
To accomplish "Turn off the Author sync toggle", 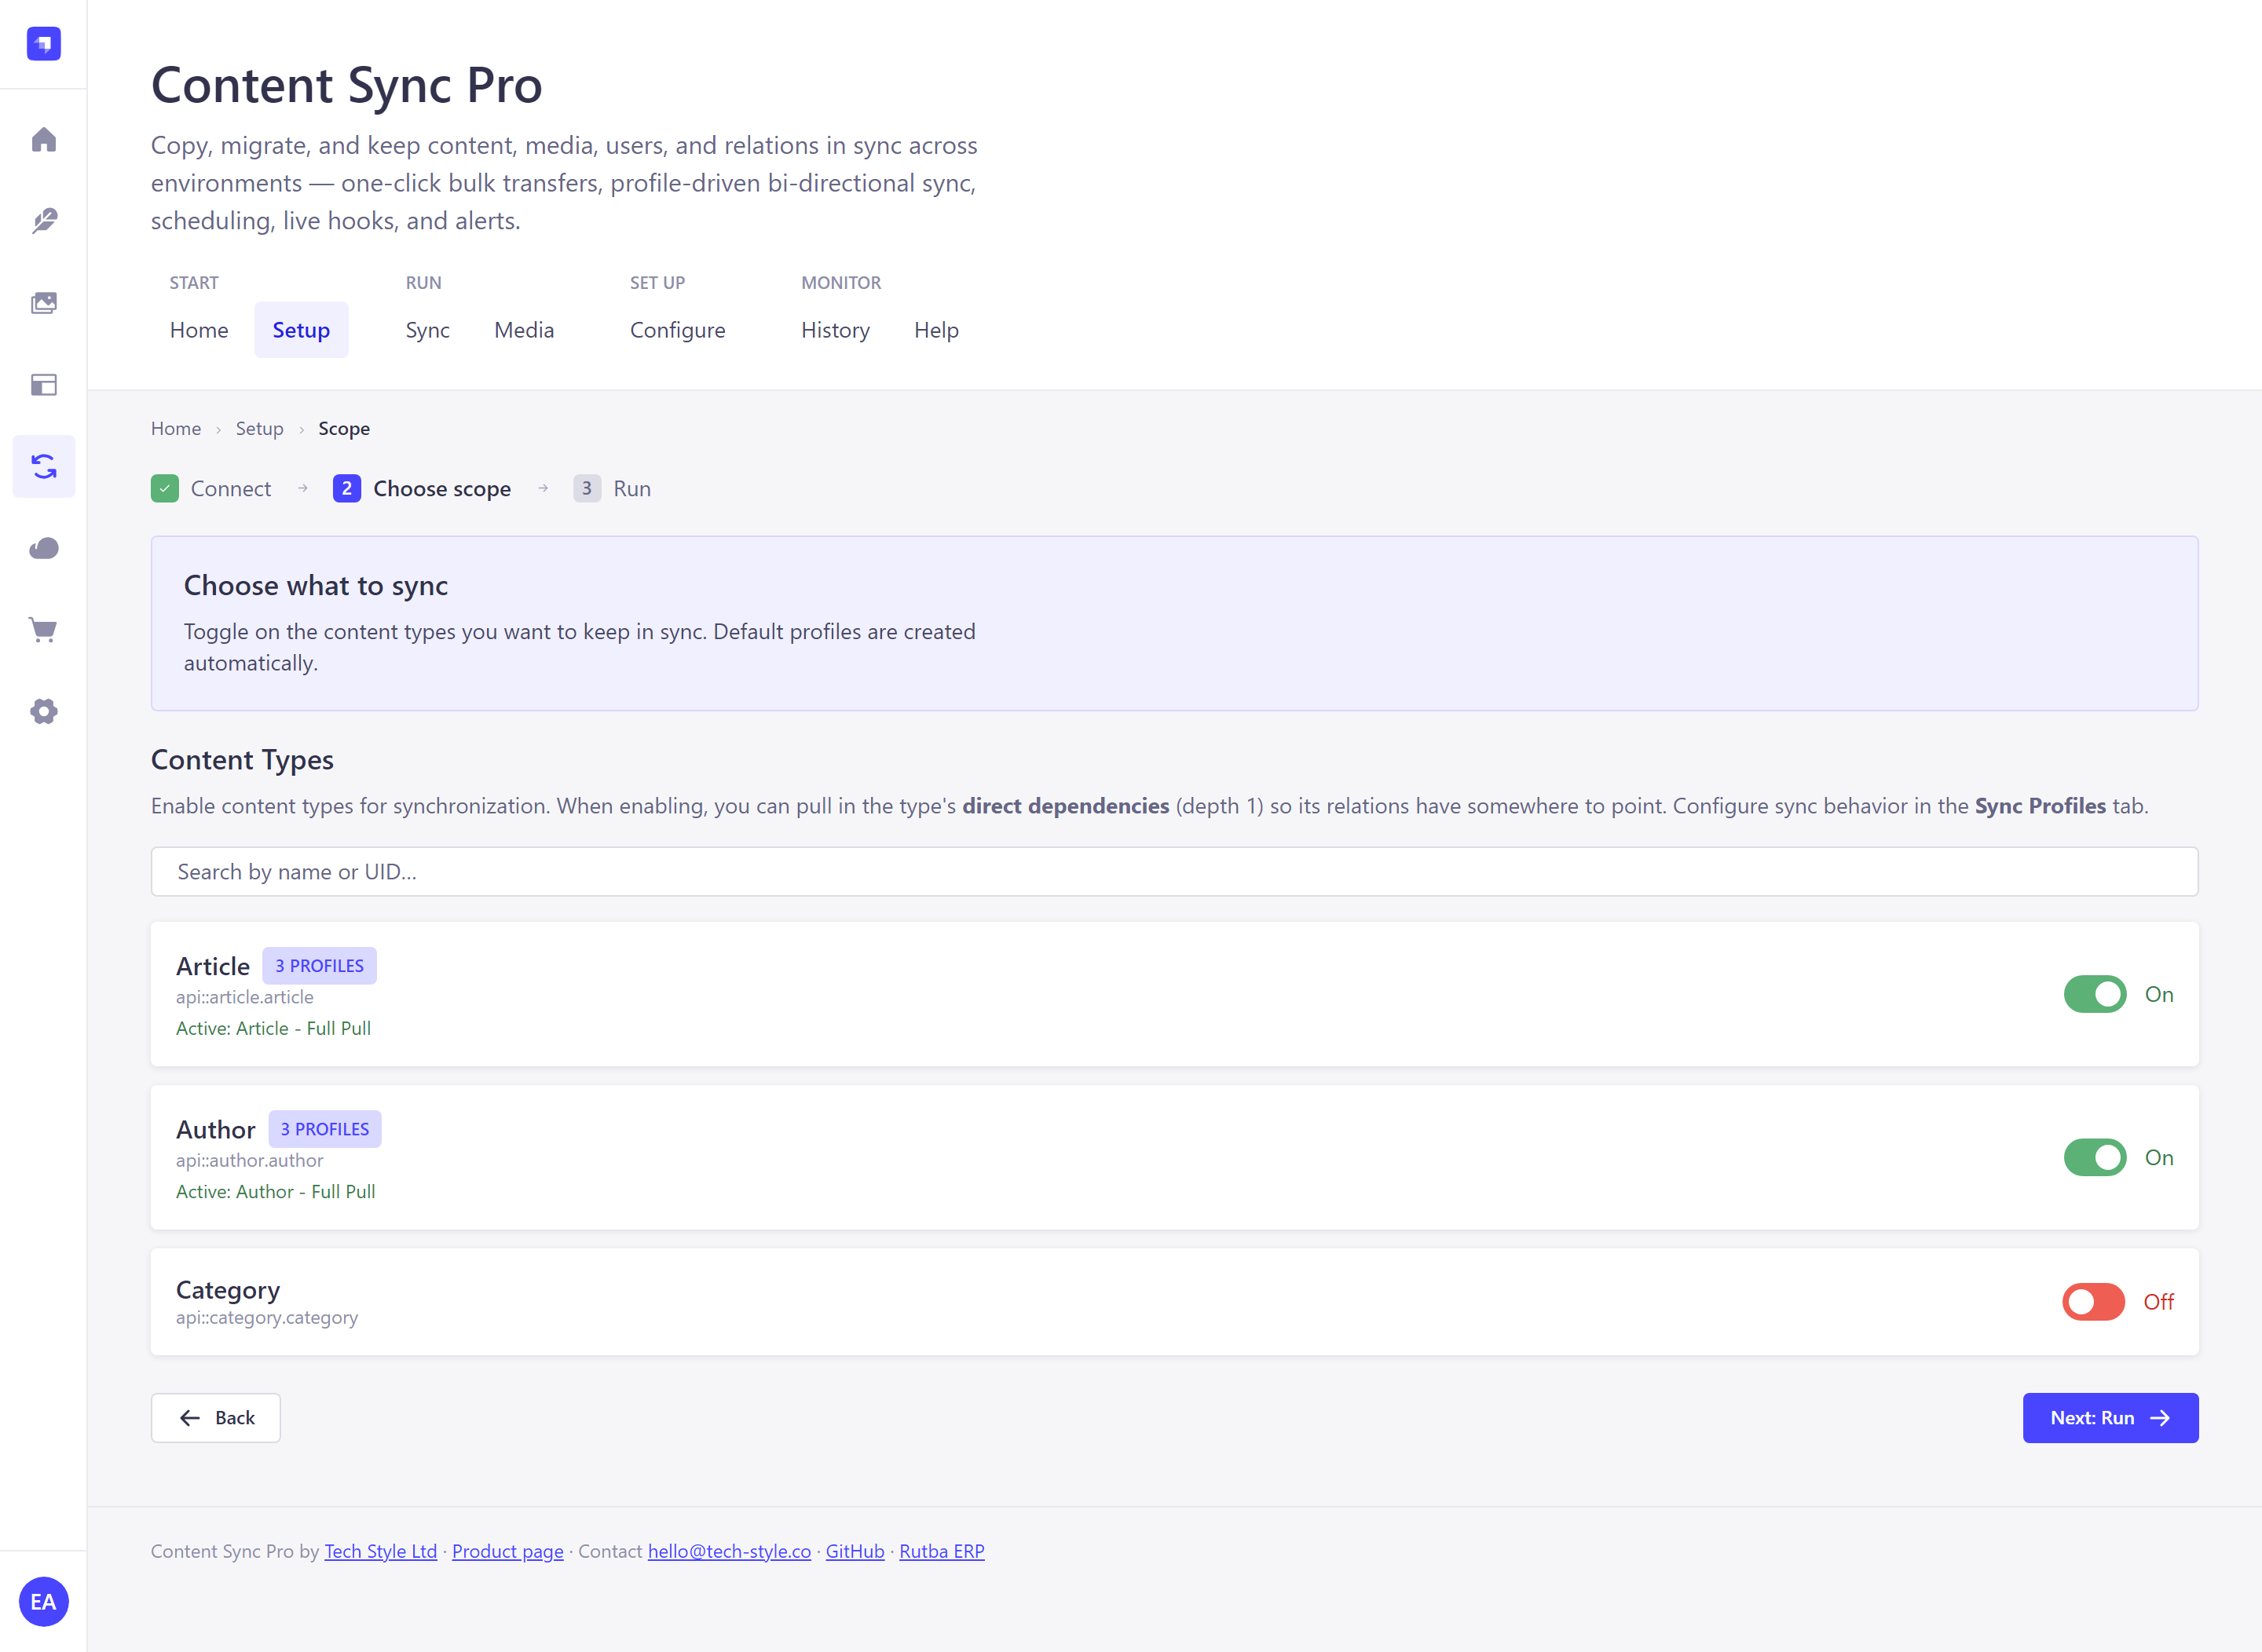I will (2095, 1157).
